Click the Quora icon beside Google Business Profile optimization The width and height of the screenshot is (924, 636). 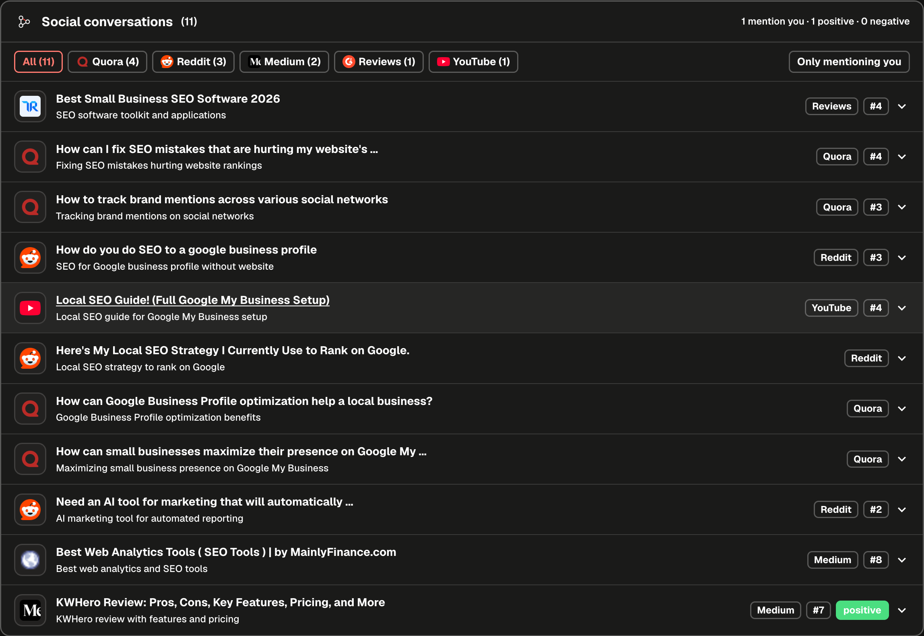(30, 409)
